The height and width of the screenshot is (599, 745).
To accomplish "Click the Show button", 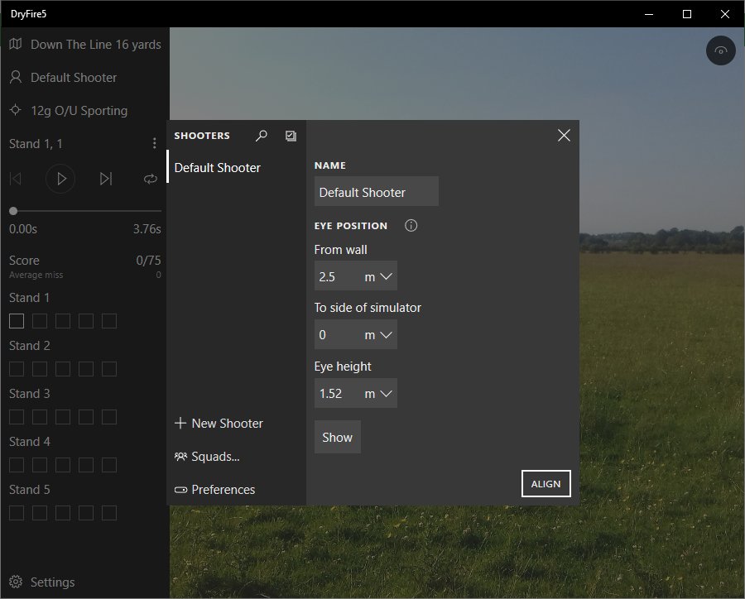I will (337, 438).
